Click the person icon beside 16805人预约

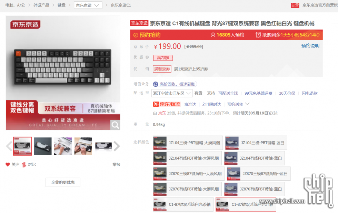pyautogui.click(x=213, y=35)
